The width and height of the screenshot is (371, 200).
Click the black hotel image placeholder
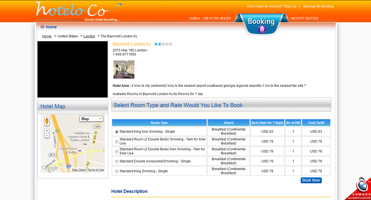click(x=72, y=69)
